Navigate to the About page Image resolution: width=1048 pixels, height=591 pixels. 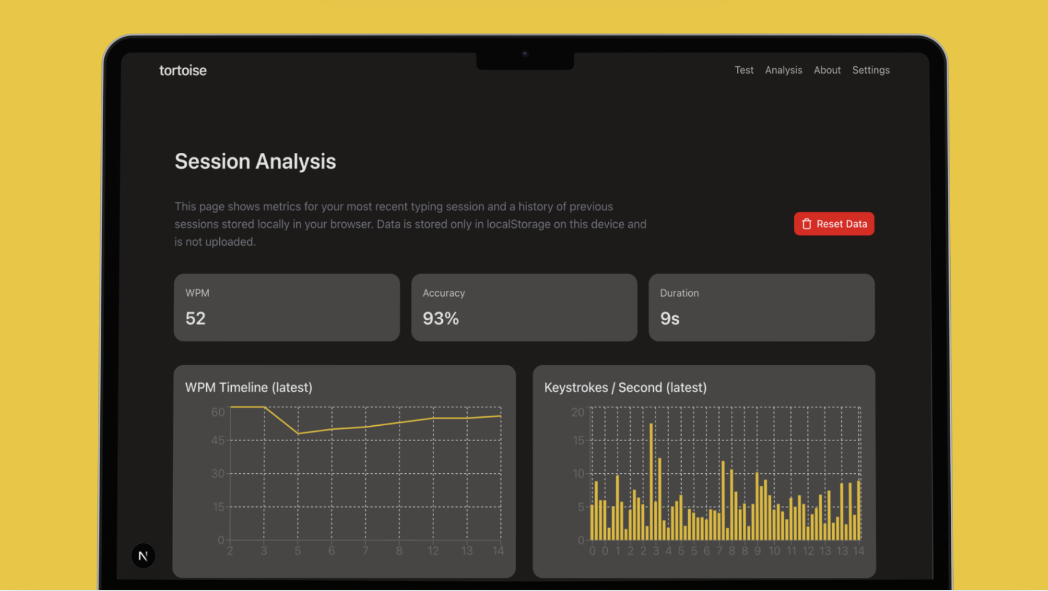click(827, 70)
